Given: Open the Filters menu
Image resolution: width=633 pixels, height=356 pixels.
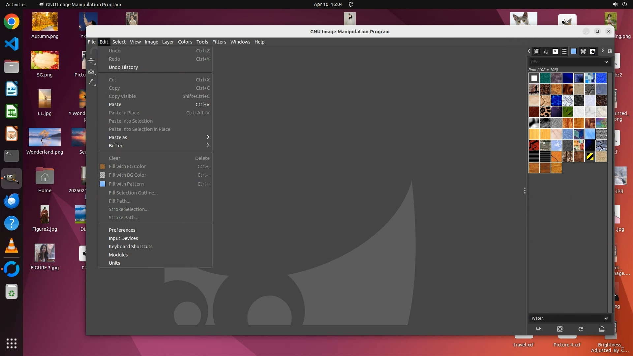Looking at the screenshot, I should click(219, 42).
